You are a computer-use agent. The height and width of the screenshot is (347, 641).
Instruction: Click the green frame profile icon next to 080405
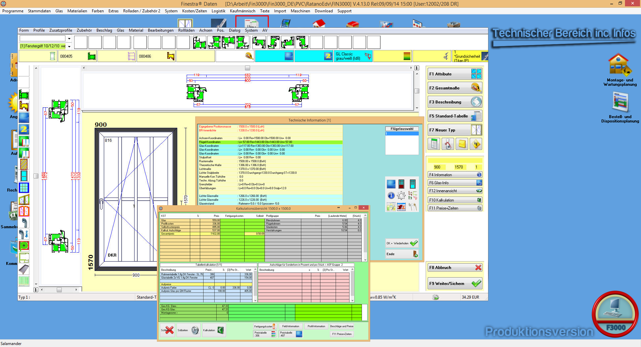tap(91, 56)
